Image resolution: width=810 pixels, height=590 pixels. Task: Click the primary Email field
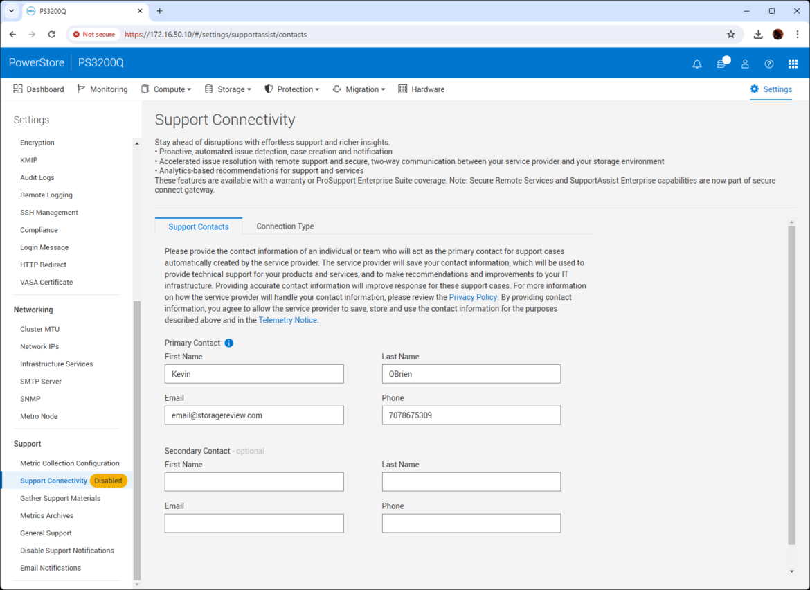254,415
